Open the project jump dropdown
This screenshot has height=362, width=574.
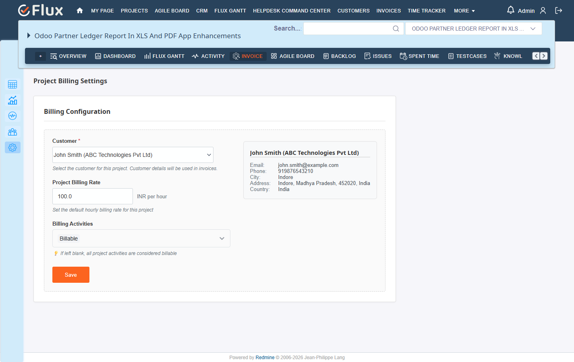tap(473, 29)
